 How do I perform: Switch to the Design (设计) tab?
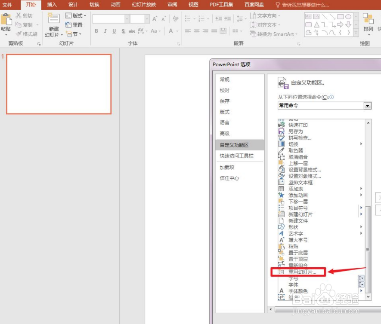pos(73,5)
